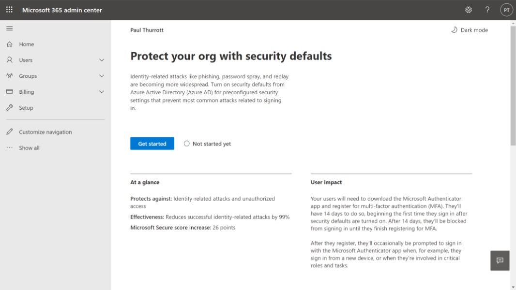Open the feedback chat icon button
Viewport: 516px width, 290px height.
(500, 261)
